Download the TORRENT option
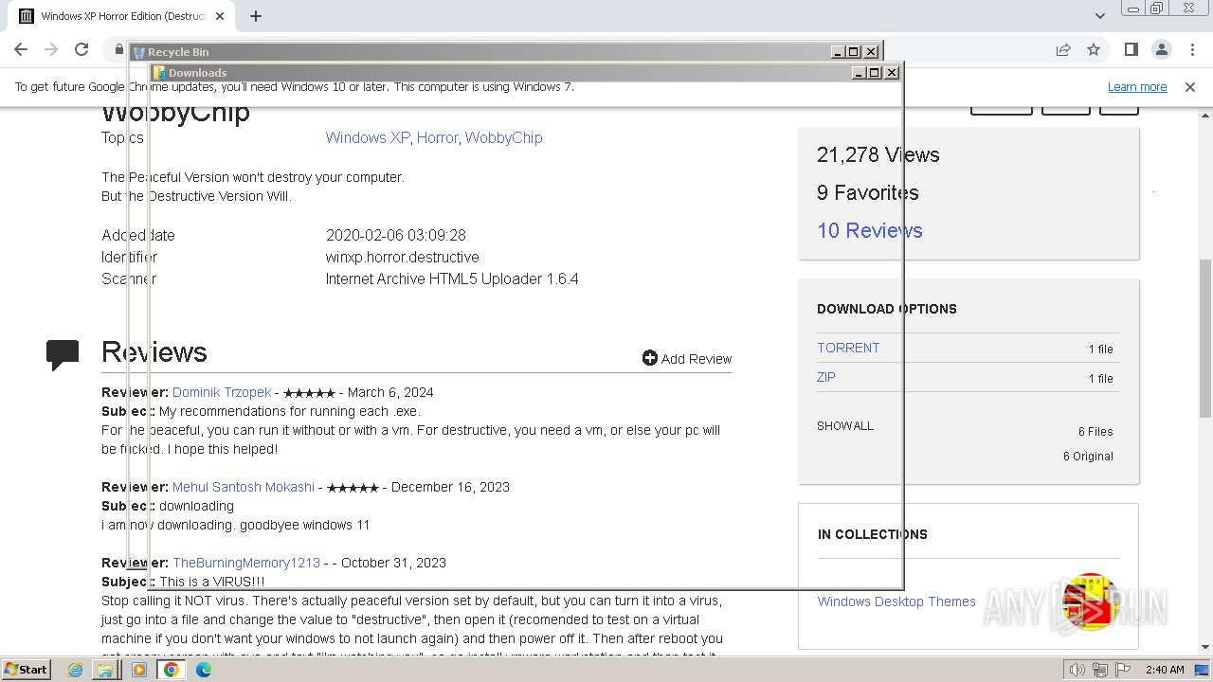 (x=848, y=348)
